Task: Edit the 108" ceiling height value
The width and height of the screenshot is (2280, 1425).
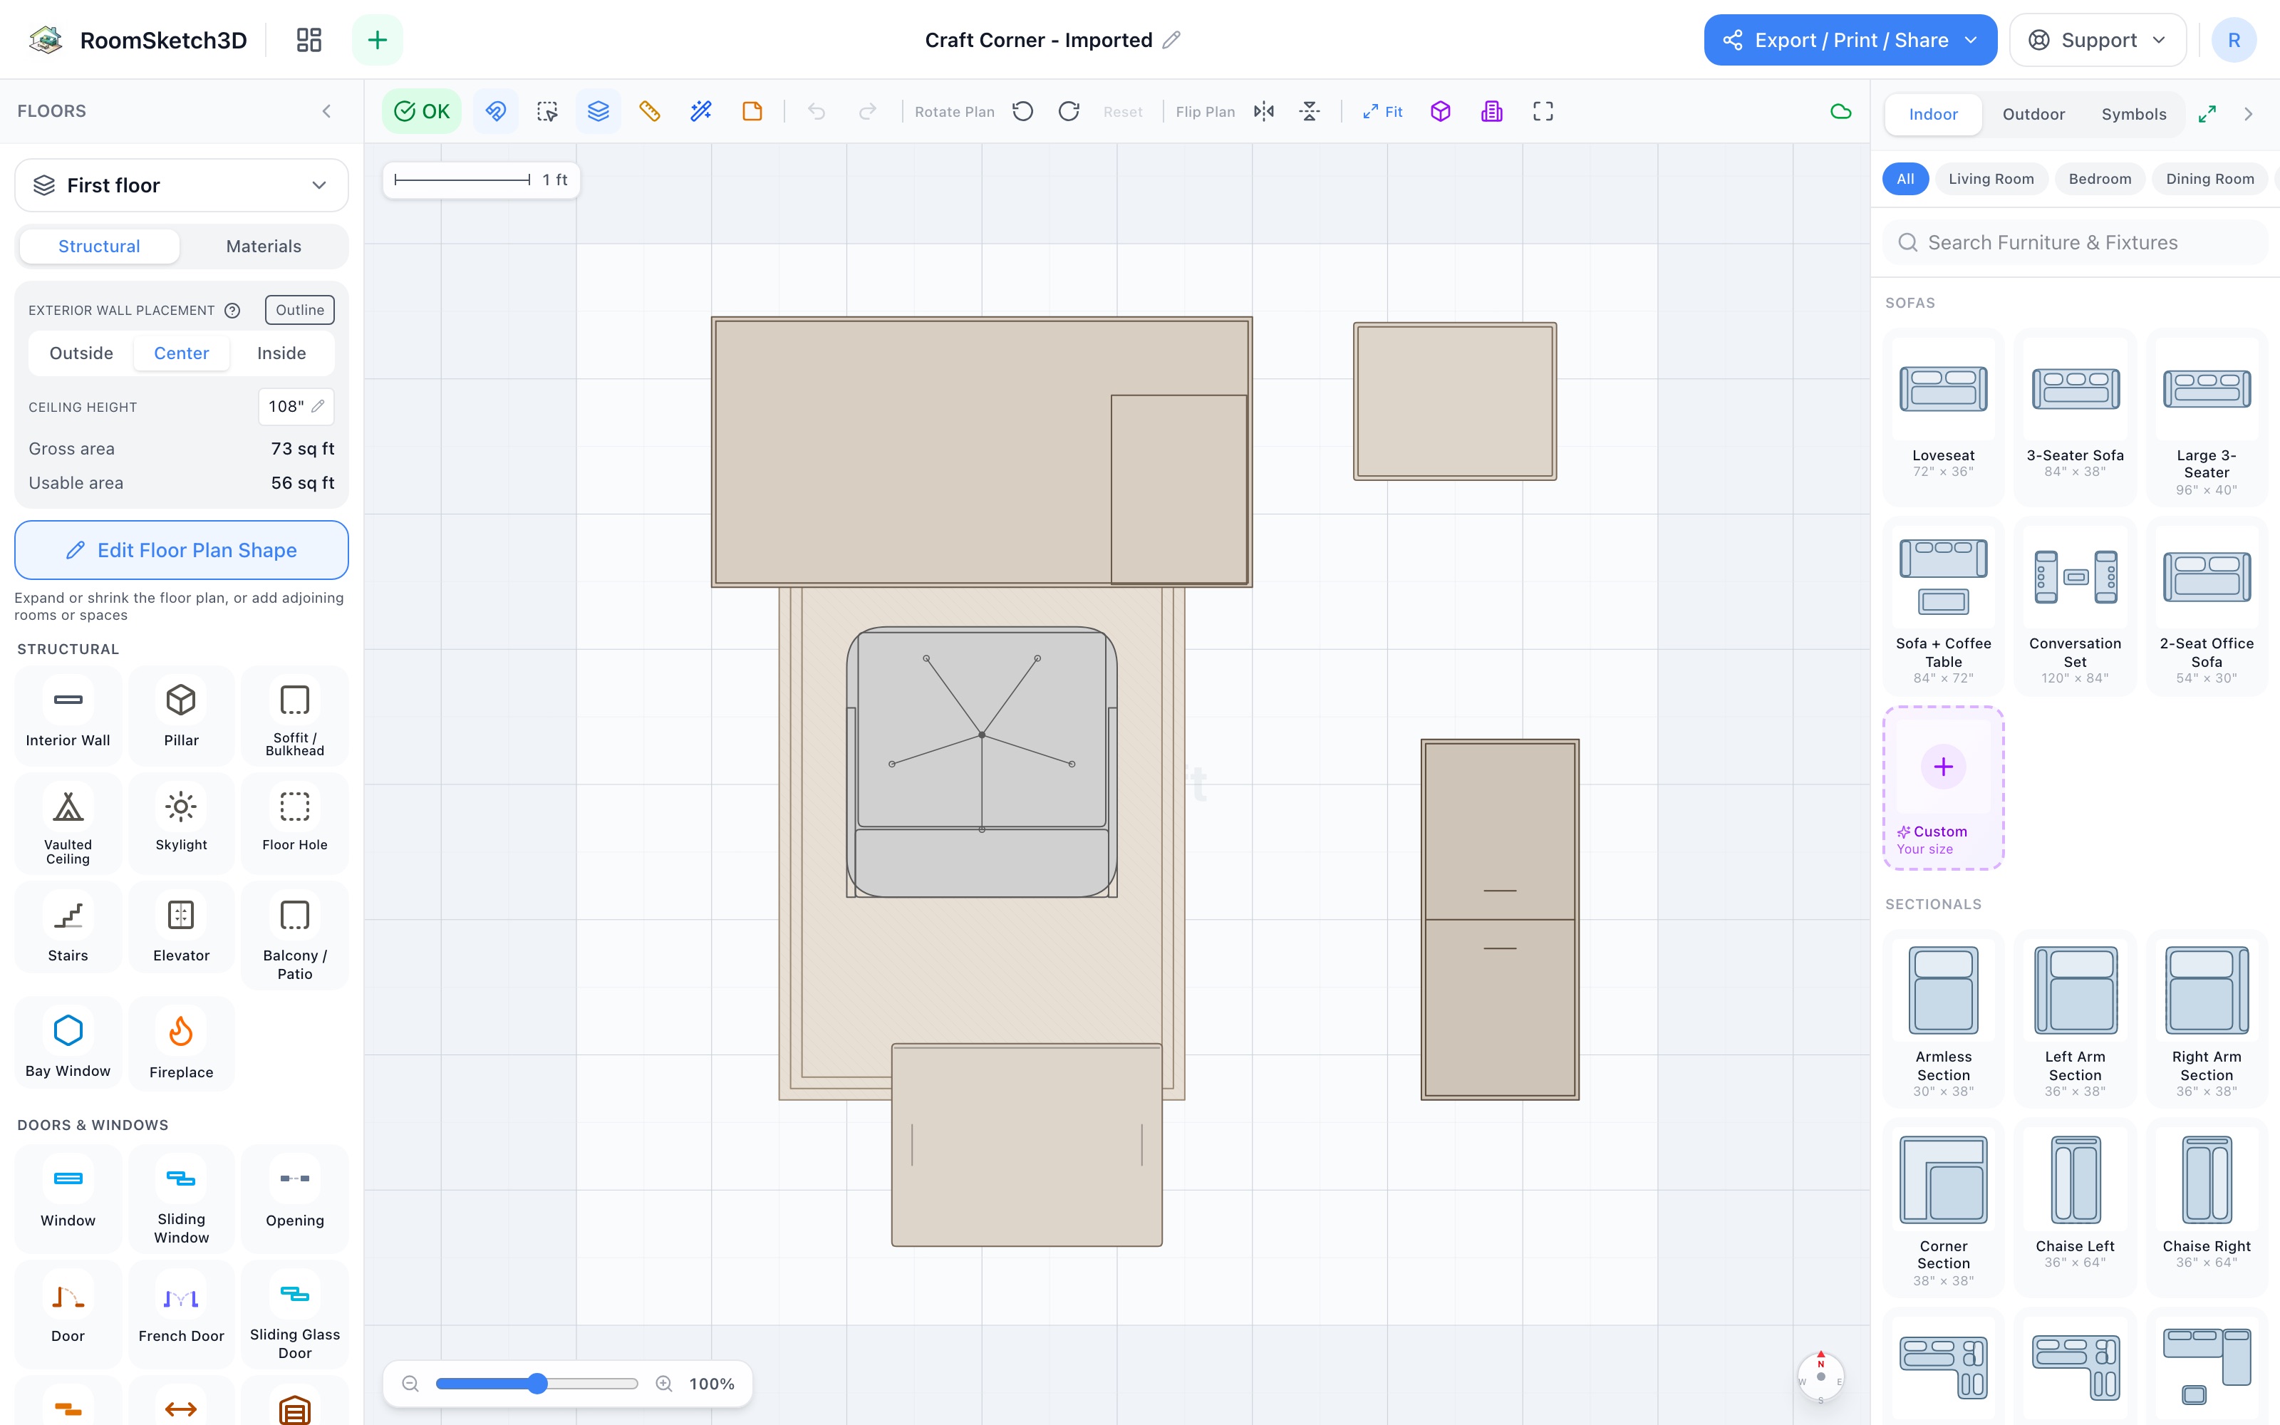Action: (x=296, y=406)
